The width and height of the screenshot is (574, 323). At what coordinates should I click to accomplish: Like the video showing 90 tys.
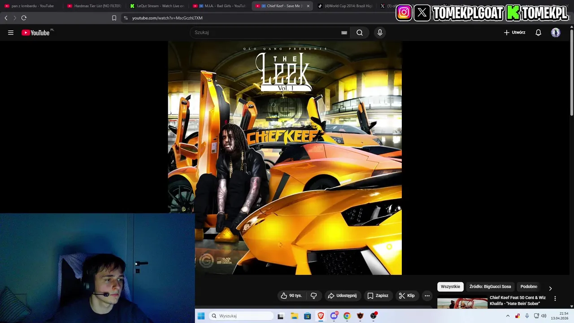click(291, 296)
